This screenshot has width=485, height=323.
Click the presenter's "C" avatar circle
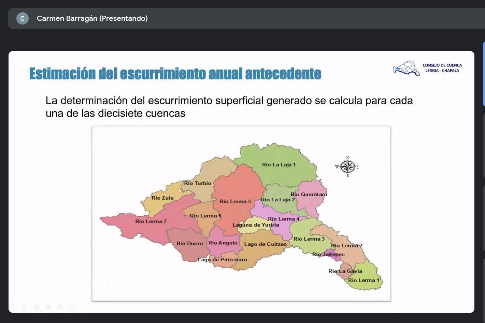coord(23,18)
